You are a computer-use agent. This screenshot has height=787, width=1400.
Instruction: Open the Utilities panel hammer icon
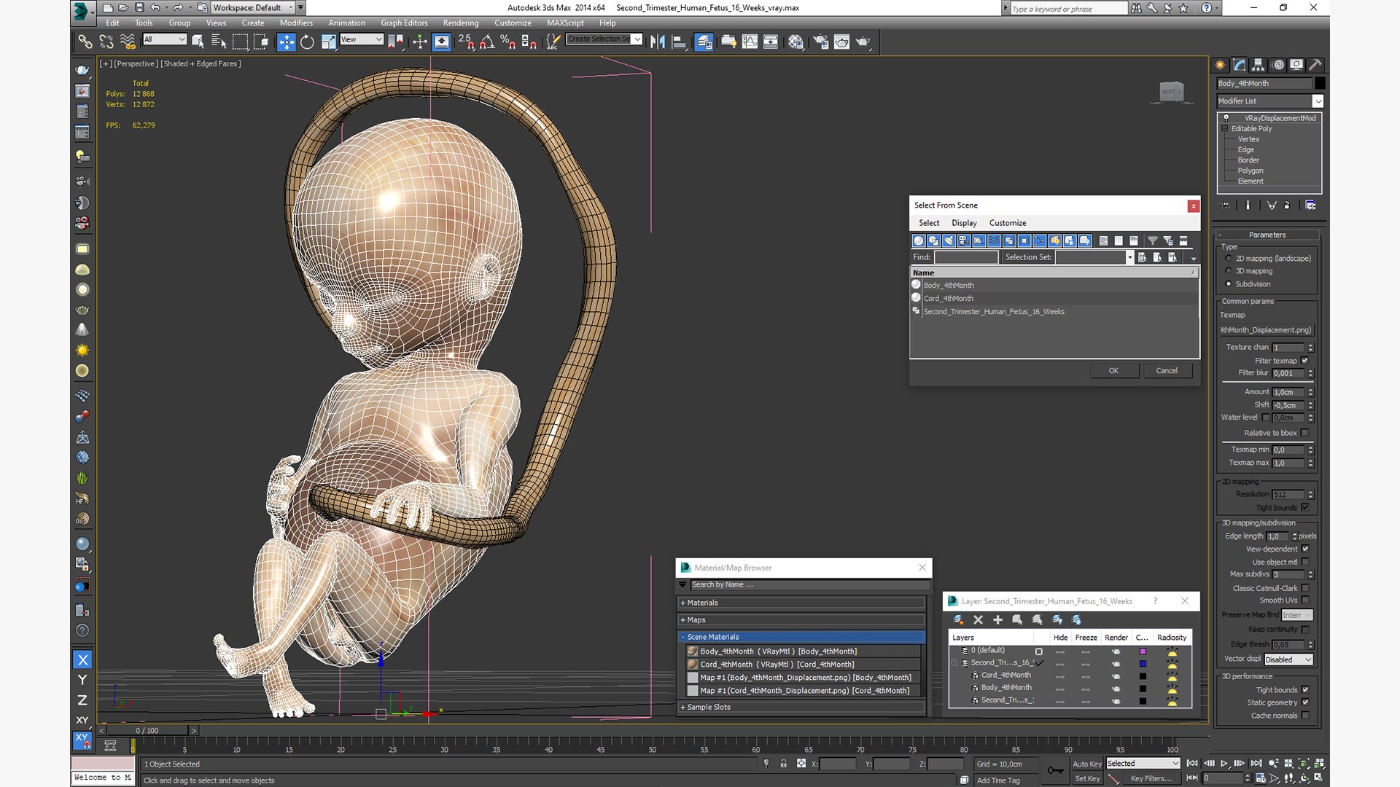(x=1315, y=64)
